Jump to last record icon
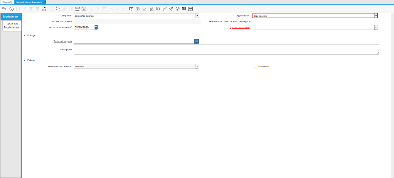This screenshot has height=178, width=394. coord(124,9)
